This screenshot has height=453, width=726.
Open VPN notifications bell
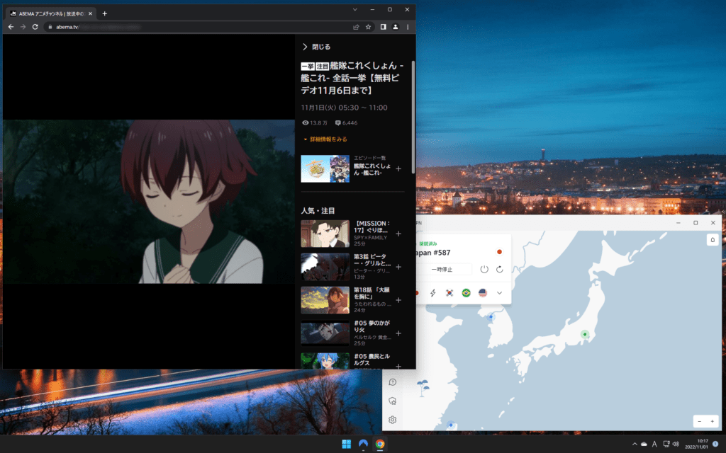pyautogui.click(x=713, y=239)
